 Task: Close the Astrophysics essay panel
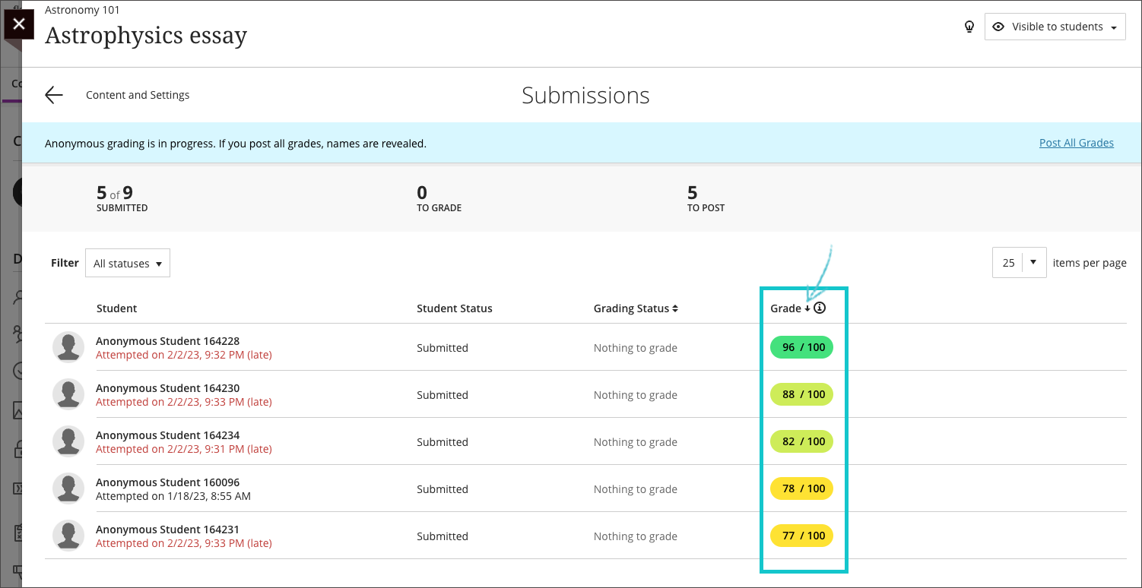(x=19, y=24)
